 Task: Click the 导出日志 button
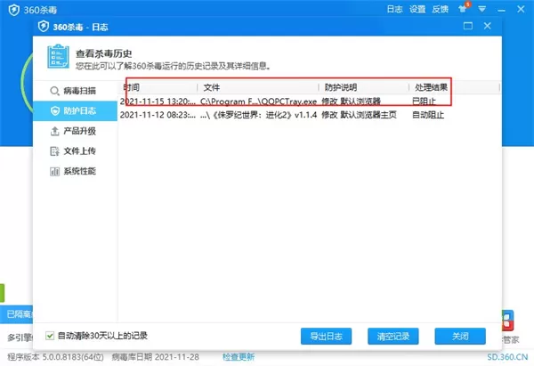326,337
